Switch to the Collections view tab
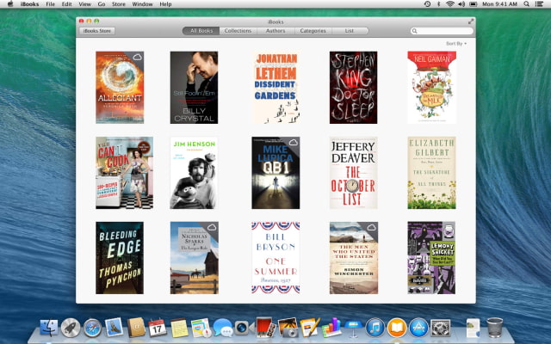Viewport: 551px width, 344px height. coord(238,31)
